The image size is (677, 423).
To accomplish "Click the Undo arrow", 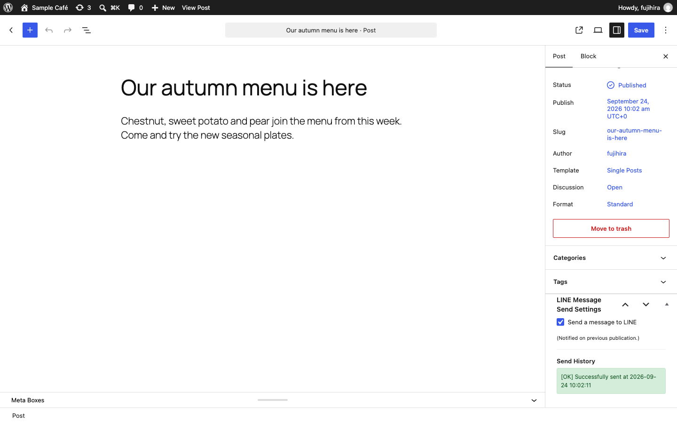I will pos(49,30).
